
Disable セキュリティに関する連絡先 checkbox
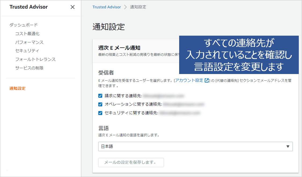tap(100, 113)
